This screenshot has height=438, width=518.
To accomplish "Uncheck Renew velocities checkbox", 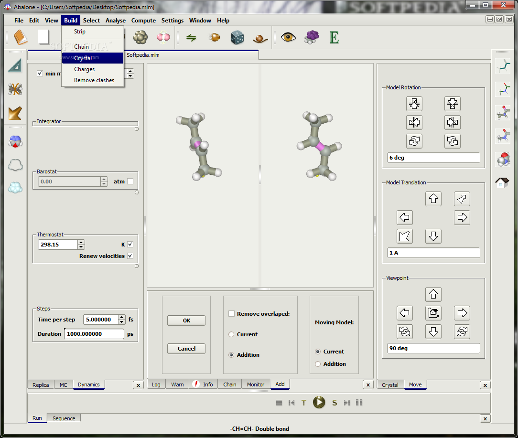I will click(130, 256).
